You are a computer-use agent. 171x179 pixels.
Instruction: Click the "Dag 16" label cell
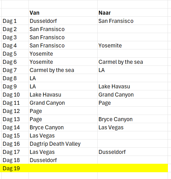coord(11,144)
